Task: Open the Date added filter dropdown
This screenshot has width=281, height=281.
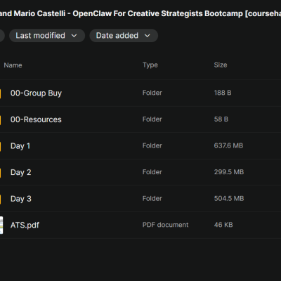Action: coord(124,36)
